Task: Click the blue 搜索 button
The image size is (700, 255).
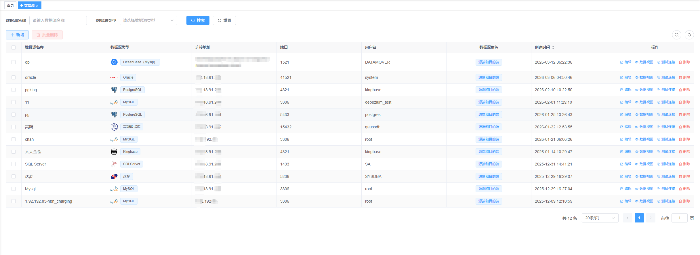Action: 198,20
